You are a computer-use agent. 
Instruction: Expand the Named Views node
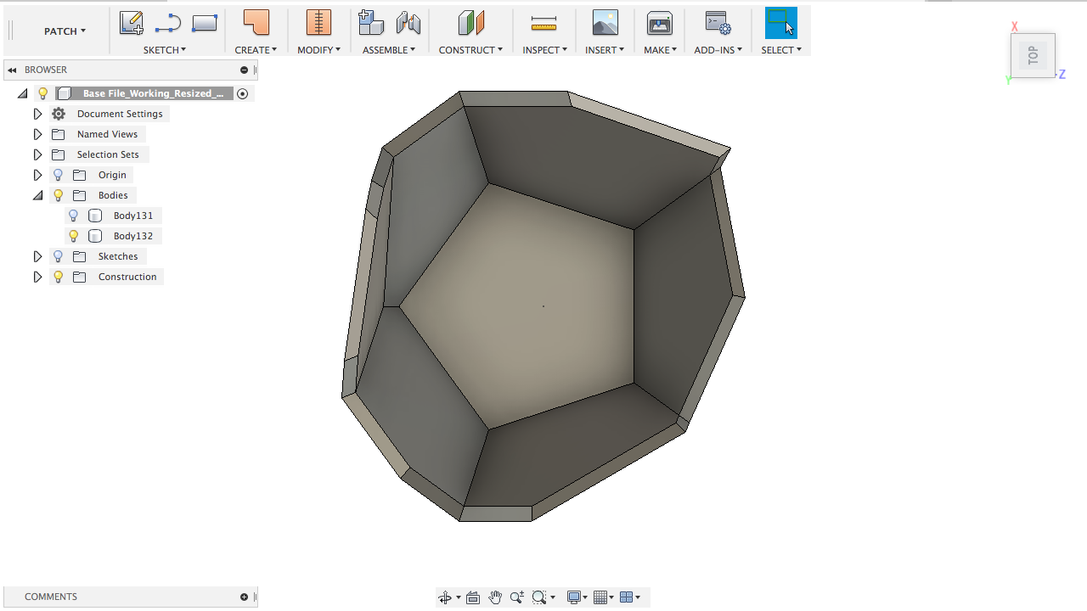[x=37, y=134]
